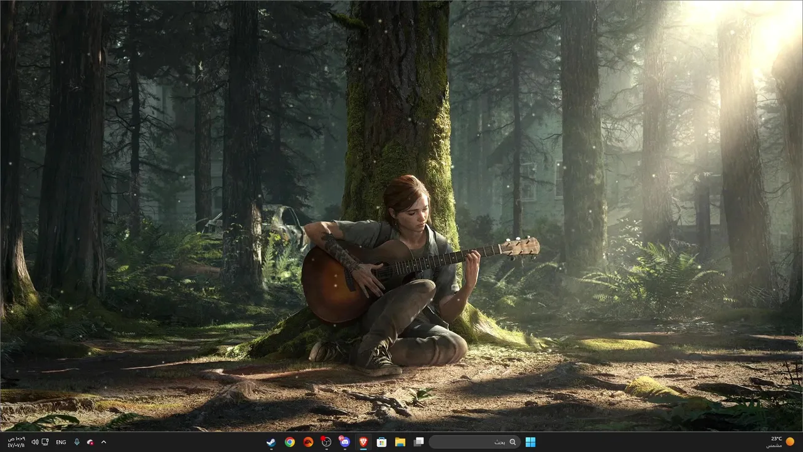Viewport: 803px width, 452px height.
Task: Launch Google Chrome from the taskbar
Action: click(x=289, y=442)
